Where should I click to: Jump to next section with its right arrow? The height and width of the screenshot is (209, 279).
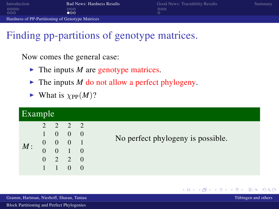242,190
